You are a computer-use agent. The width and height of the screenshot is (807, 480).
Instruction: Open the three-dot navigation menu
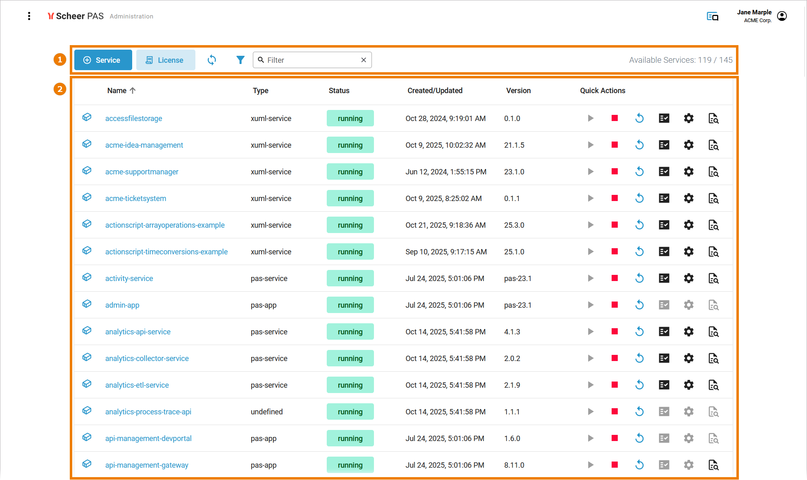[29, 16]
